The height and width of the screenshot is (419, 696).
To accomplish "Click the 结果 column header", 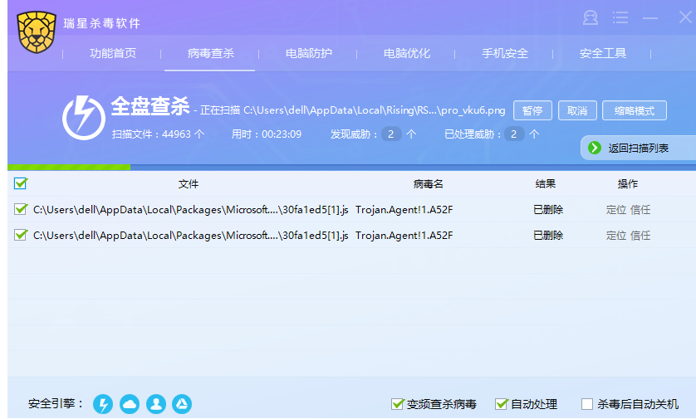I will (545, 184).
